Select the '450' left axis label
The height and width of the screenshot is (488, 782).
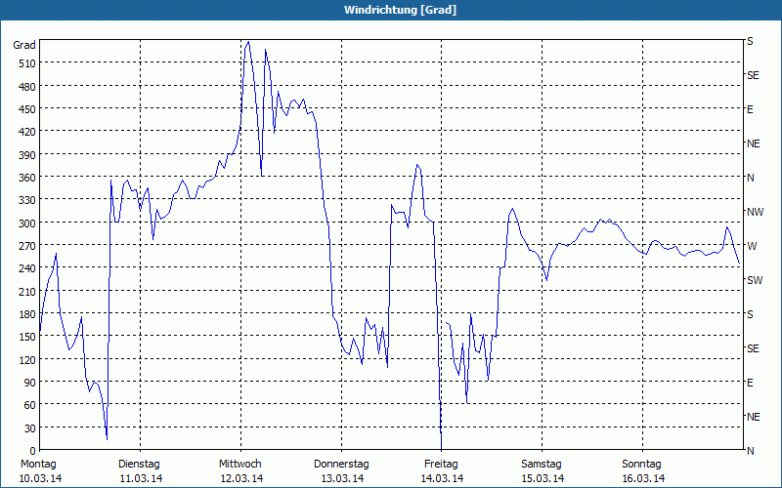coord(27,109)
